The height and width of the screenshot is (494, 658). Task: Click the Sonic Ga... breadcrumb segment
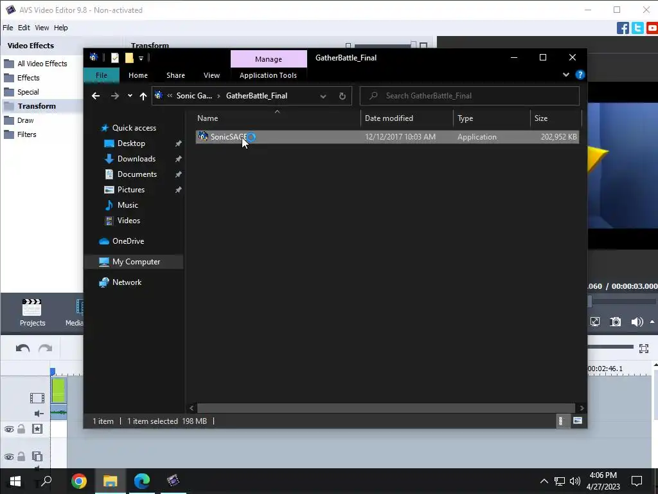coord(194,96)
